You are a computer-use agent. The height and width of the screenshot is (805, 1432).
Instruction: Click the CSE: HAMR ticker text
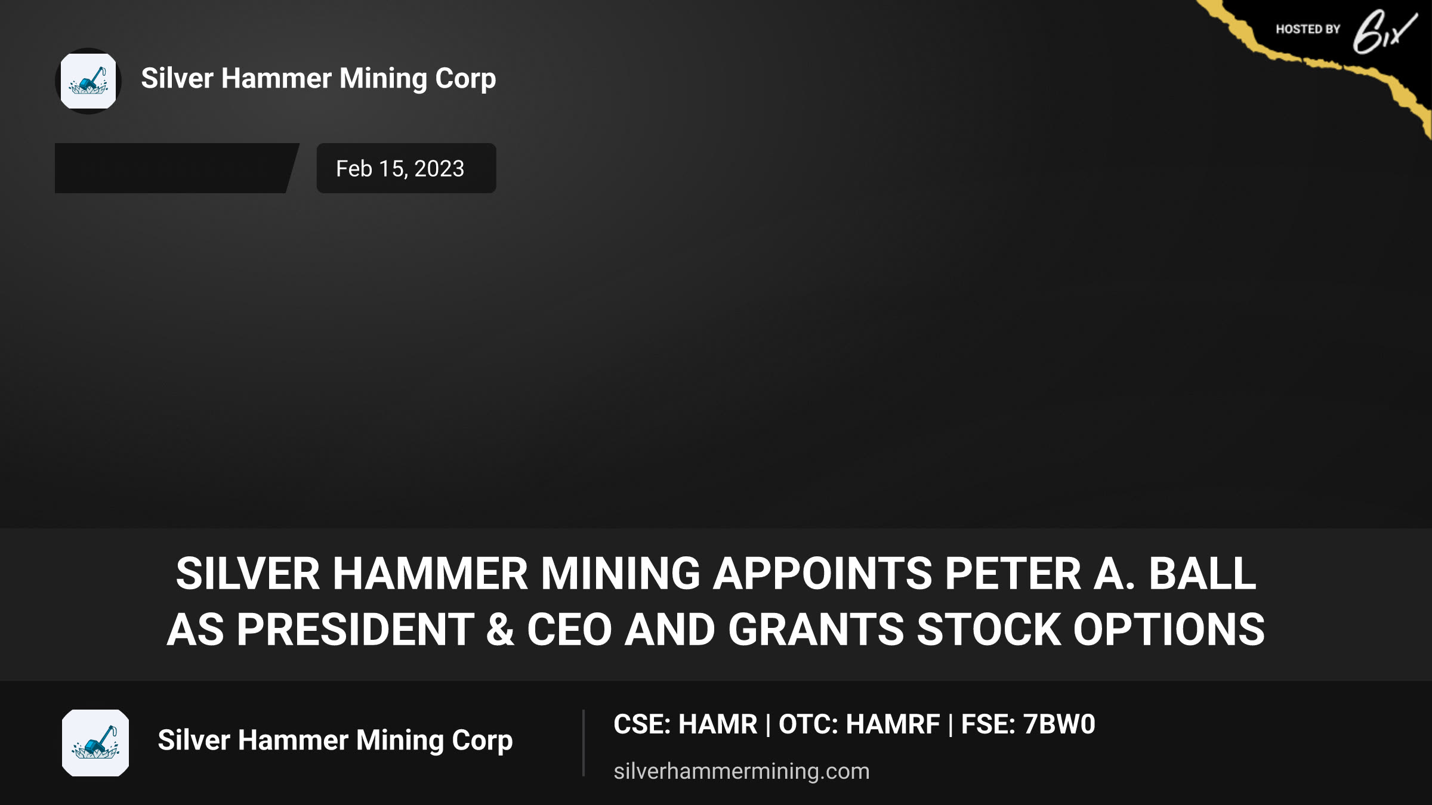tap(686, 724)
